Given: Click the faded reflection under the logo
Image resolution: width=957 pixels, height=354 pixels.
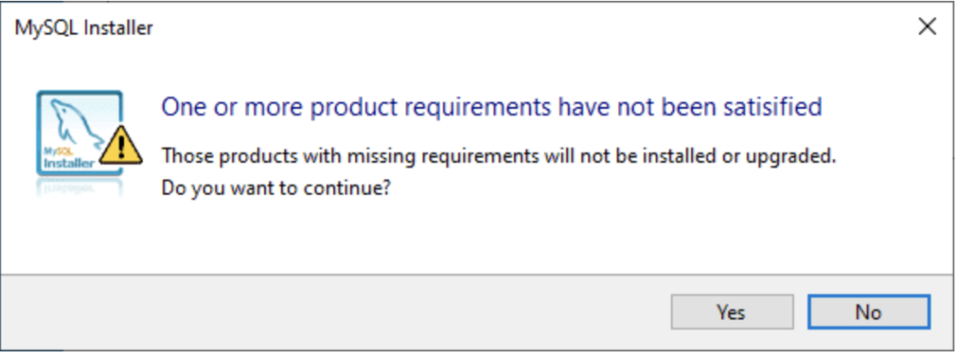Looking at the screenshot, I should click(x=78, y=186).
